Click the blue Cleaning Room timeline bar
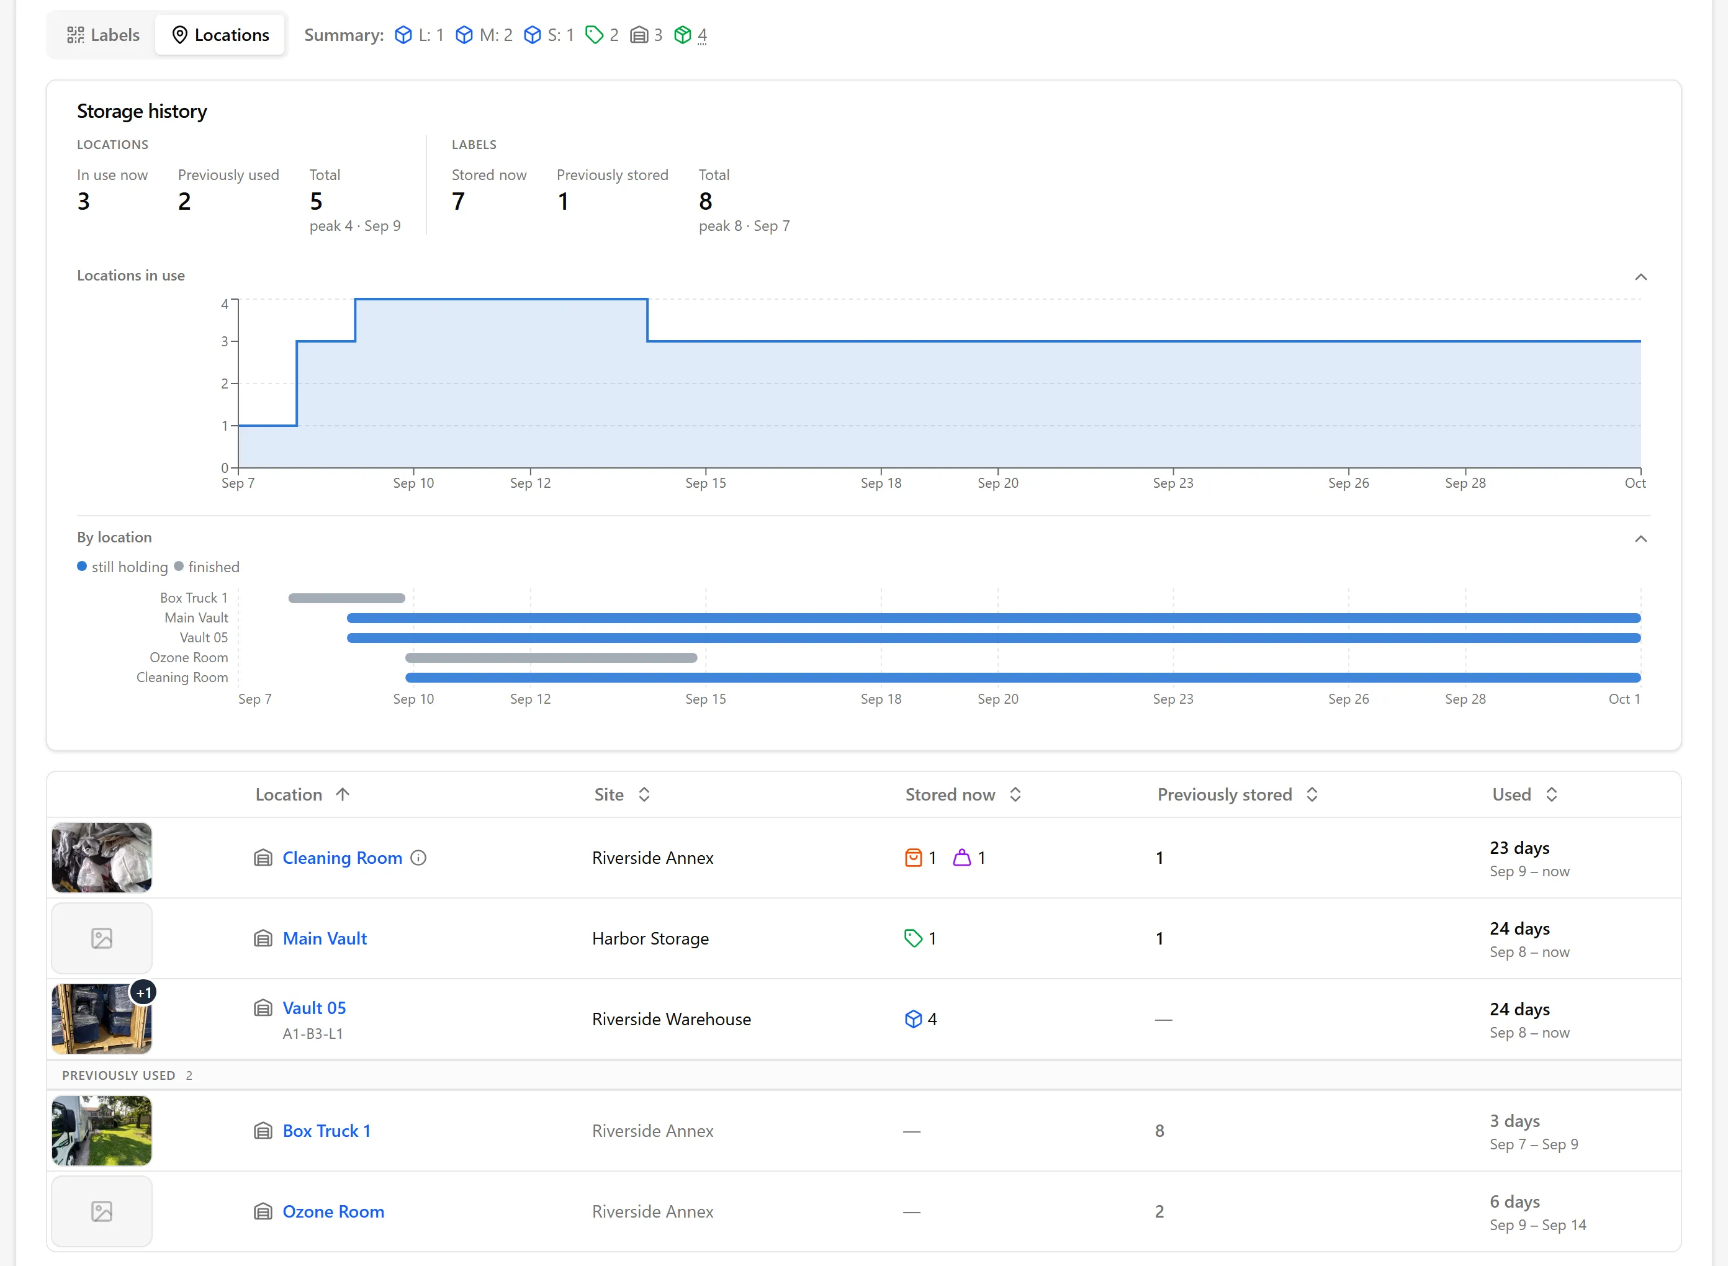1728x1266 pixels. (x=1023, y=678)
